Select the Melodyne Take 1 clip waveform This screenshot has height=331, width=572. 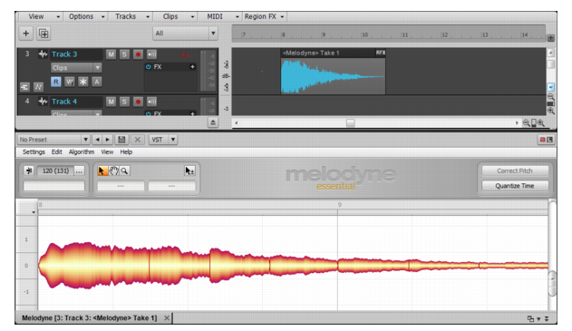[x=333, y=76]
